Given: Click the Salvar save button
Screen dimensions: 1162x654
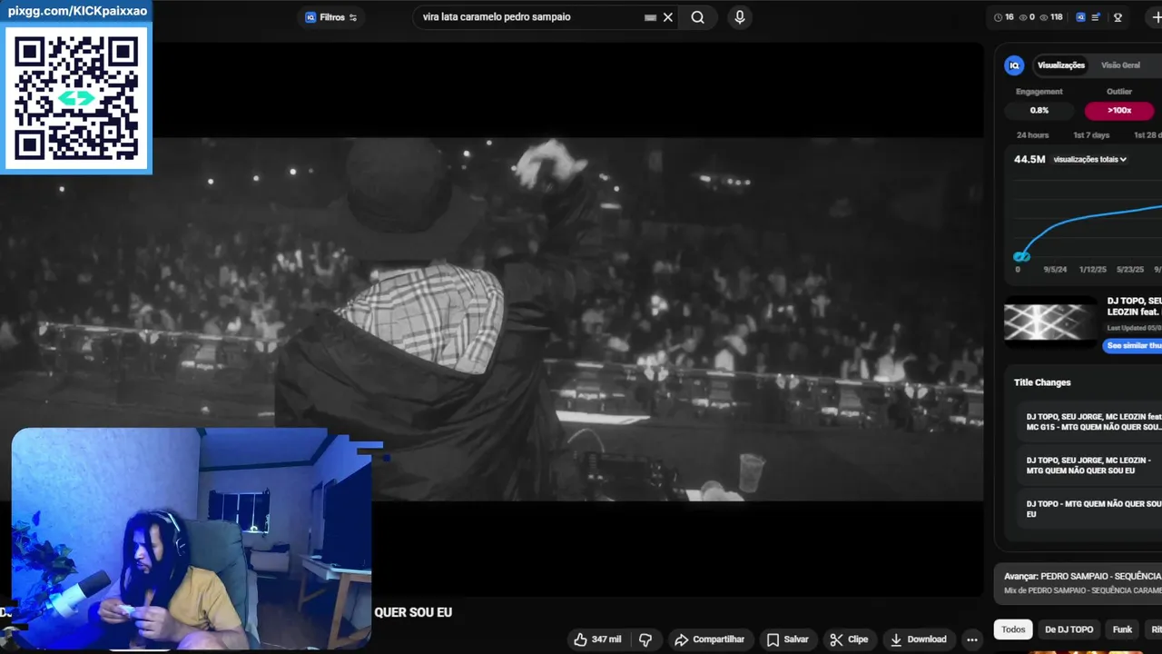Looking at the screenshot, I should point(787,639).
